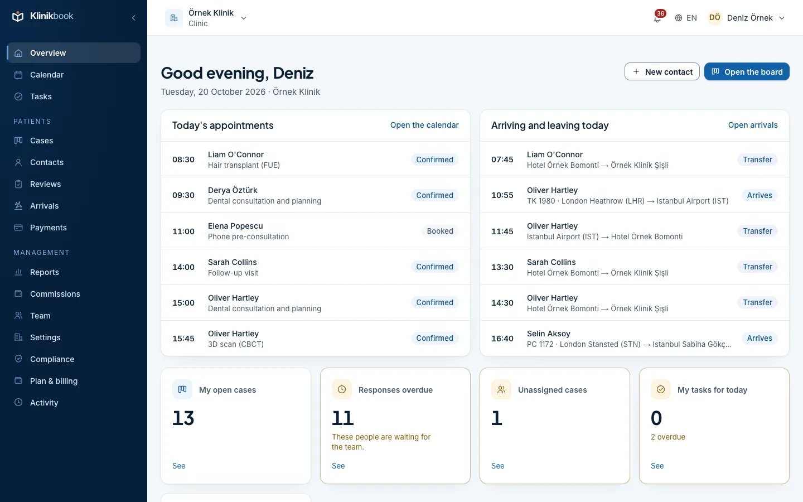Follow the Open arrivals link
Viewport: 803px width, 502px height.
click(753, 125)
